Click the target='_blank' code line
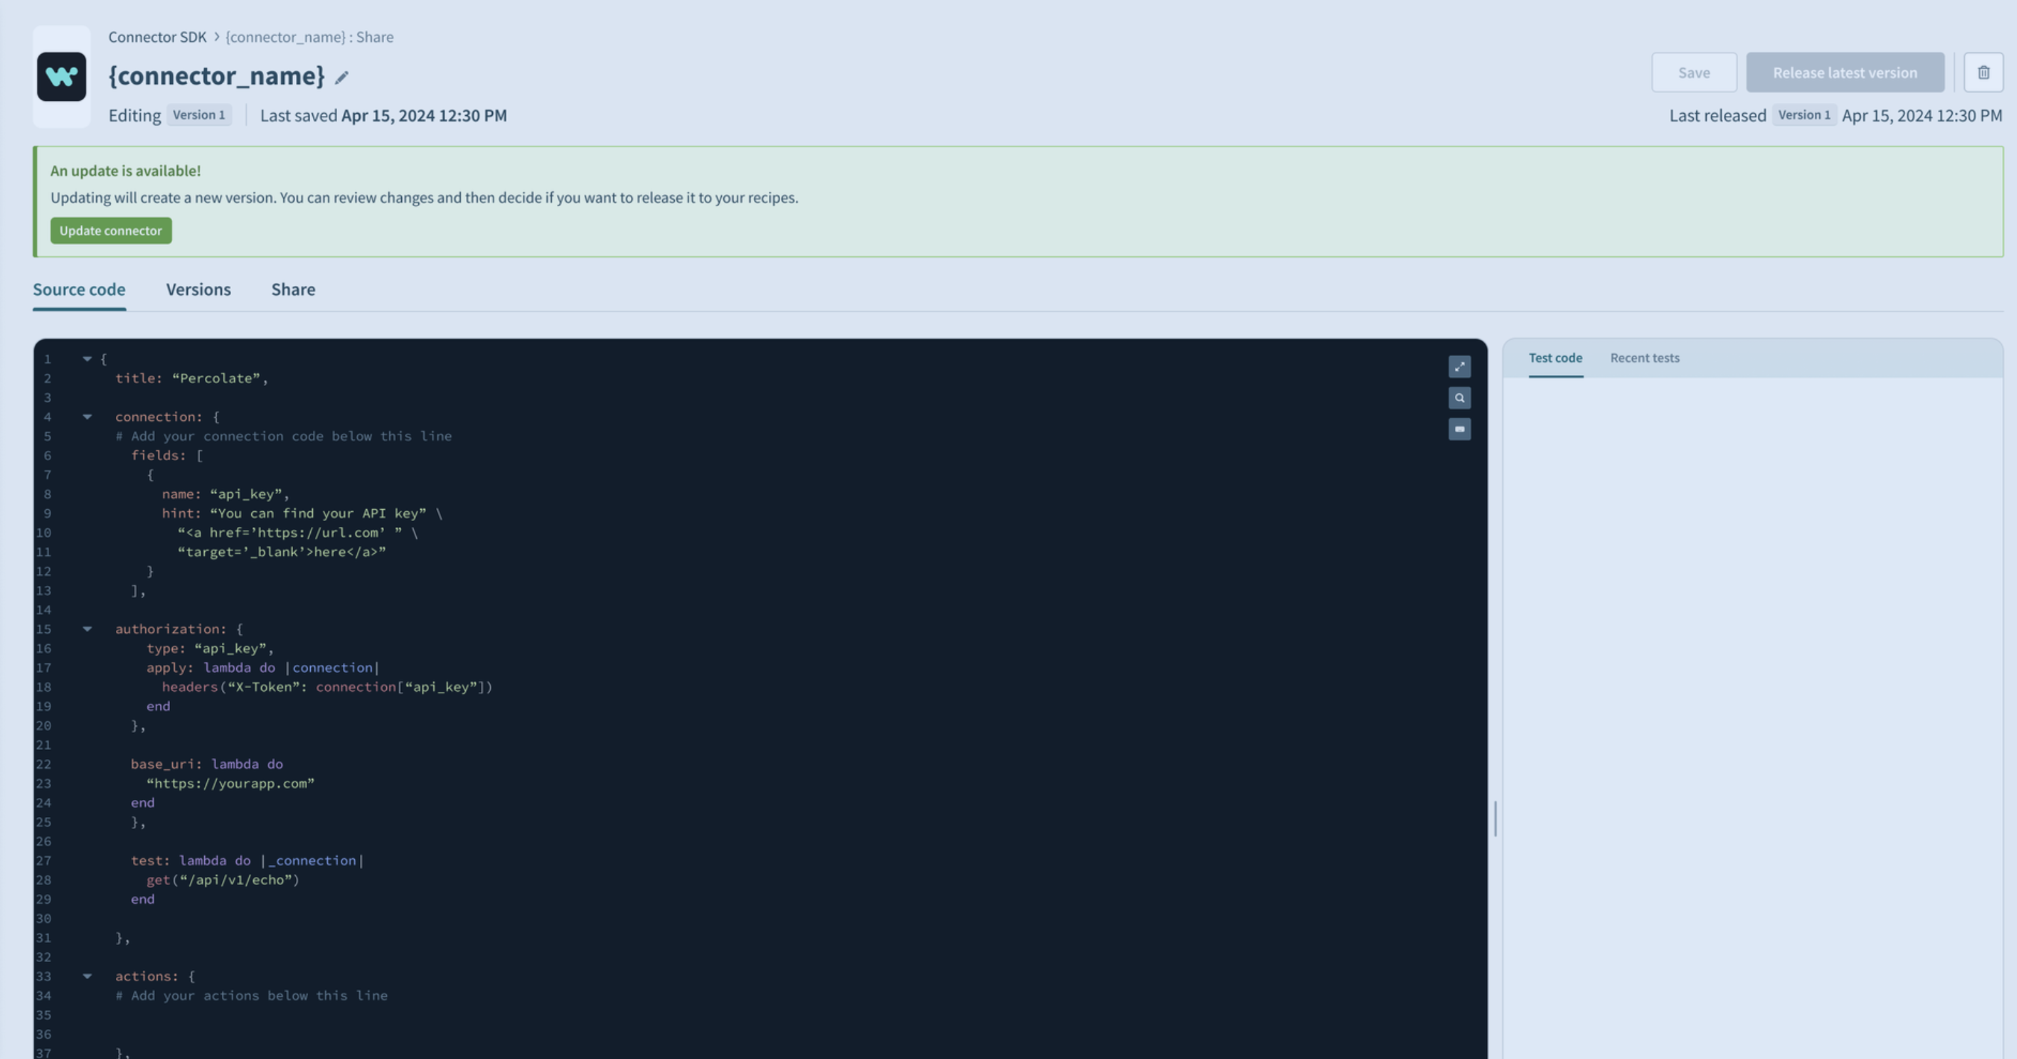This screenshot has height=1059, width=2017. point(282,552)
